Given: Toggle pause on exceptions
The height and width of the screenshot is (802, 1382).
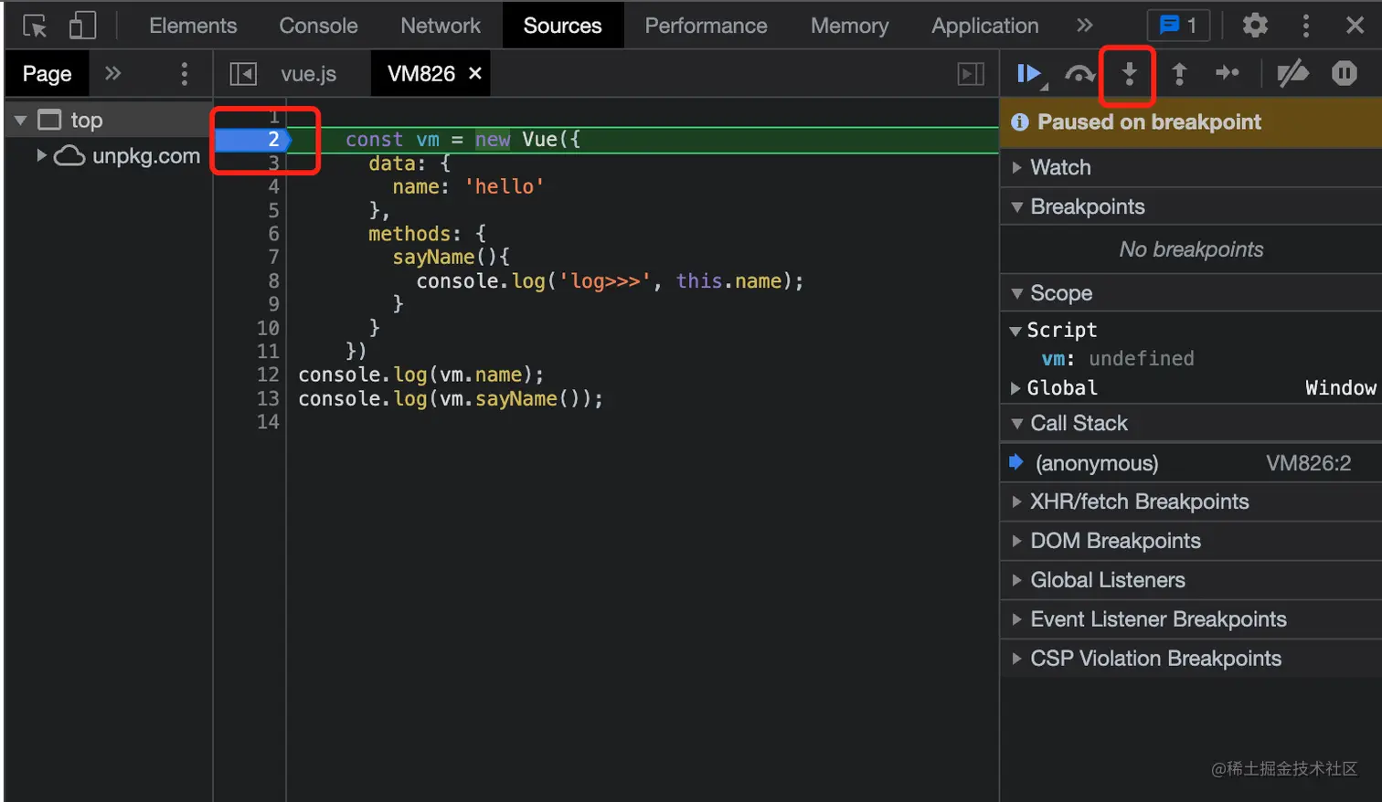Looking at the screenshot, I should (1344, 74).
